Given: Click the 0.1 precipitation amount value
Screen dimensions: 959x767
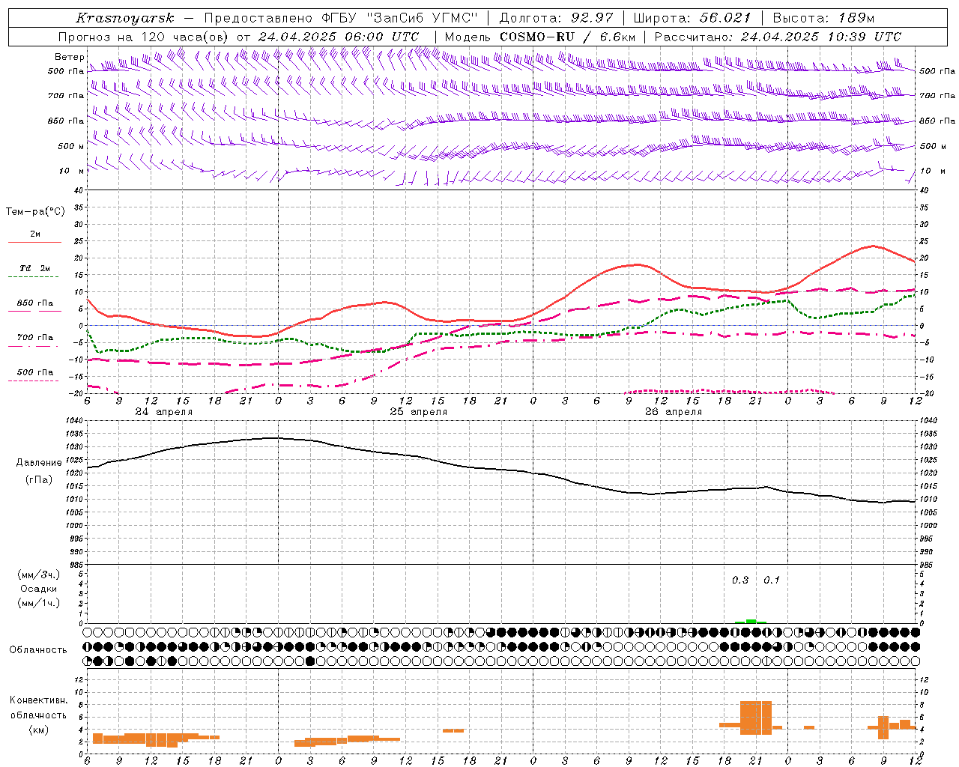Looking at the screenshot, I should pyautogui.click(x=772, y=580).
